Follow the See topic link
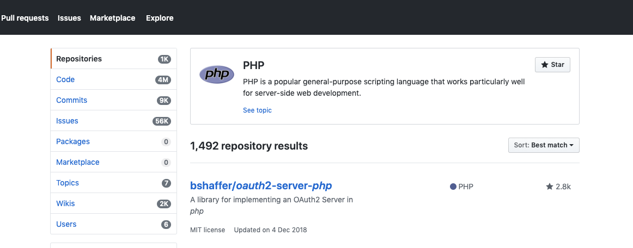 [x=257, y=110]
